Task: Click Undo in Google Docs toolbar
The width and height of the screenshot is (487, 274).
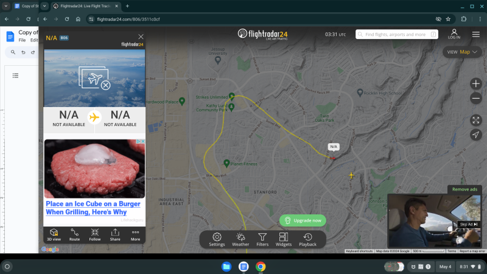Action: click(x=23, y=52)
